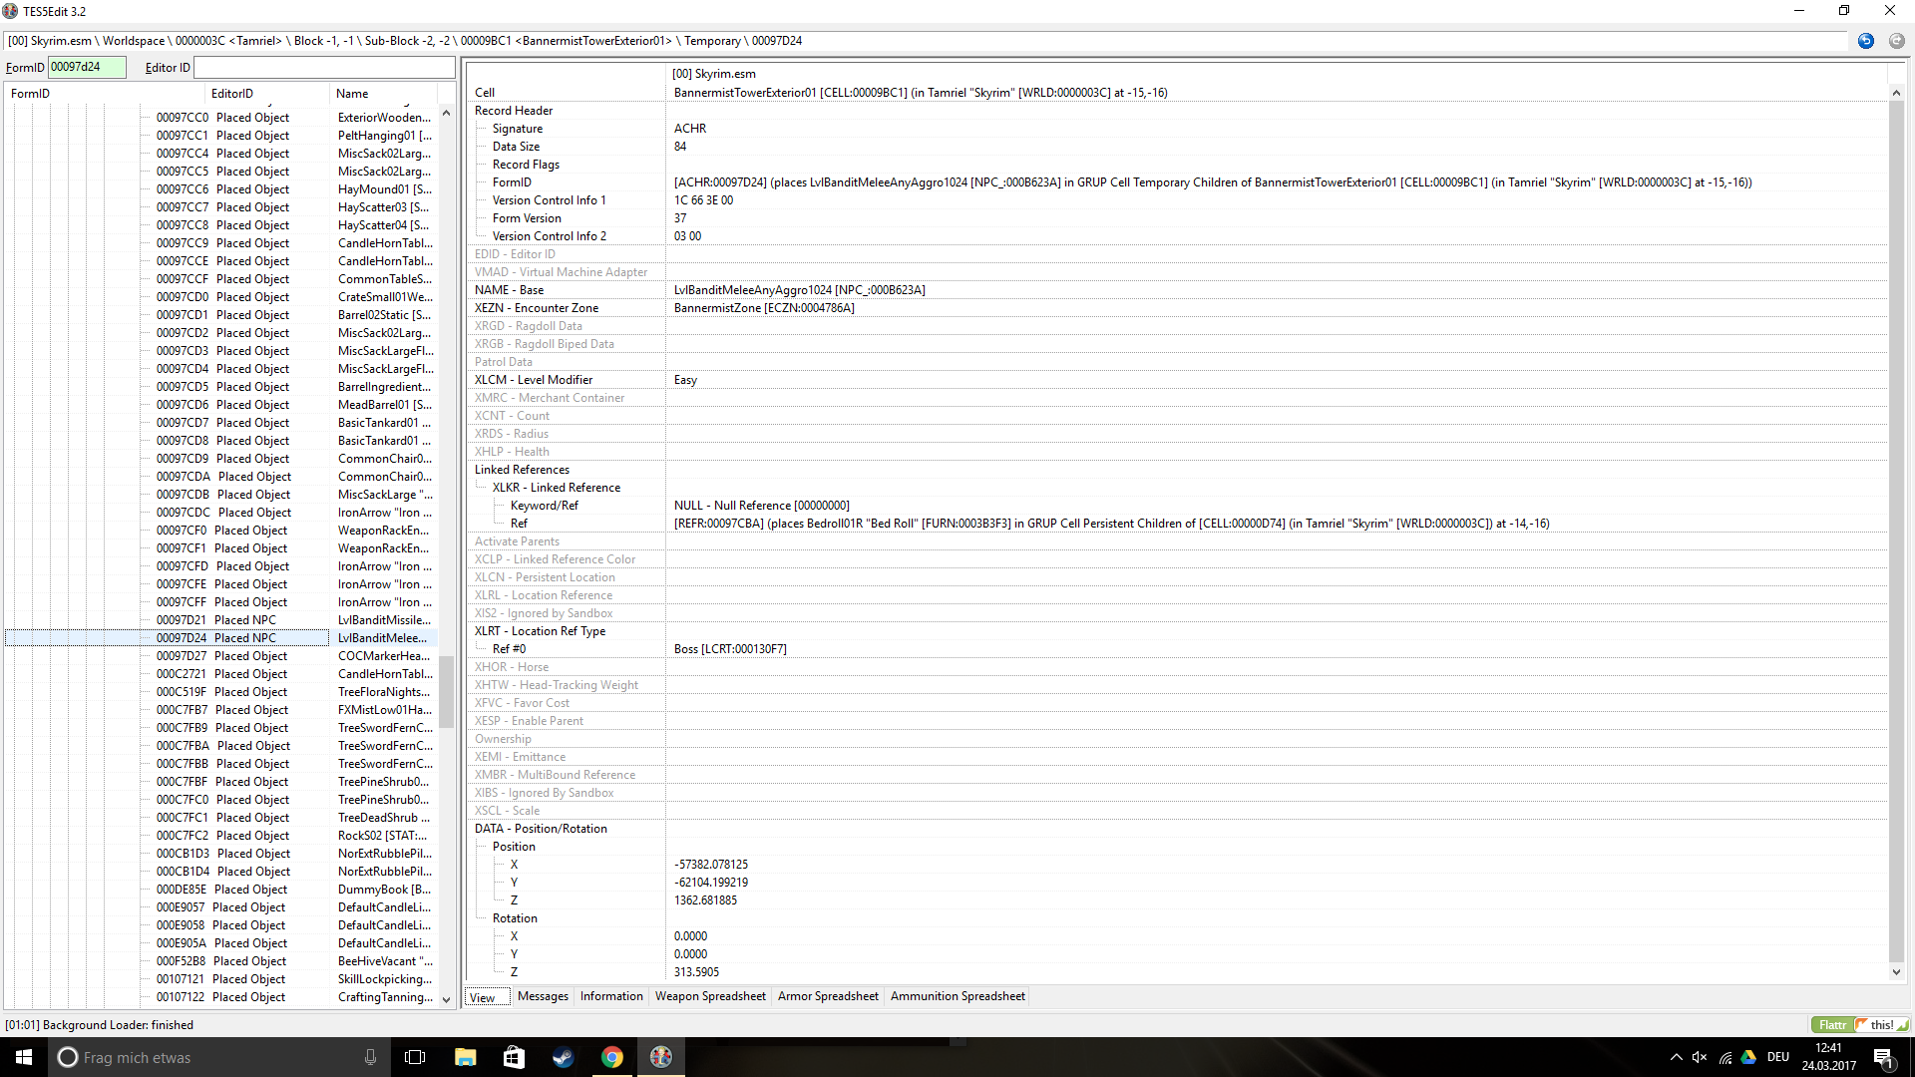
Task: Click the grey forward navigation arrow
Action: (x=1896, y=41)
